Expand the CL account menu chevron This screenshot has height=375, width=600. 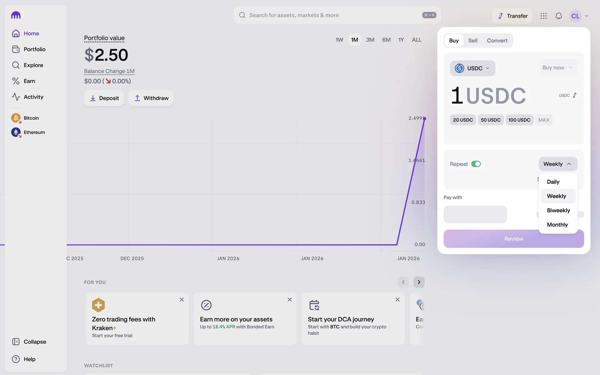tap(587, 16)
